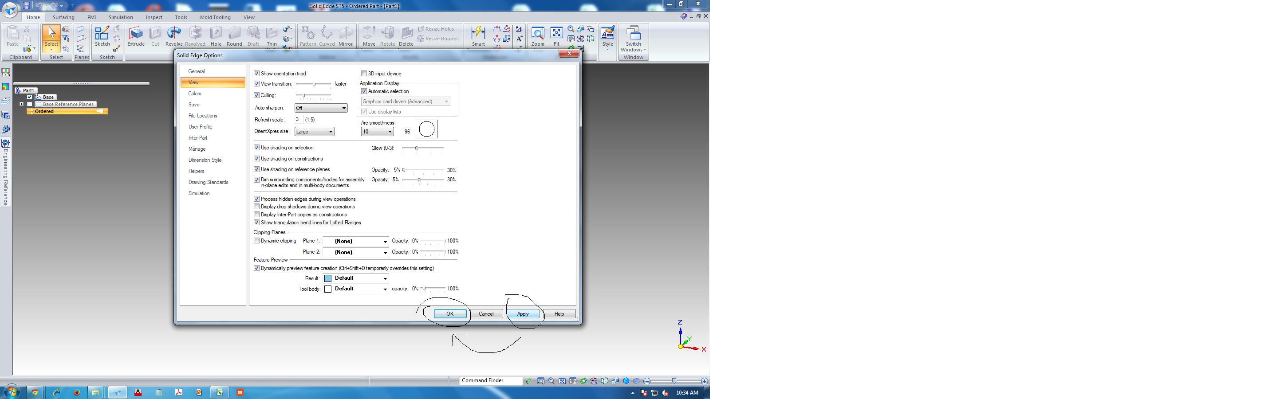
Task: Click the Move faces tool
Action: pyautogui.click(x=369, y=36)
